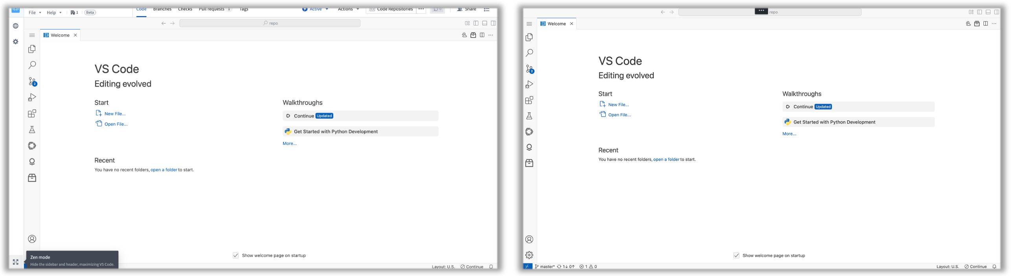The image size is (1011, 276).
Task: Open Testing flask icon in left window
Action: (x=32, y=130)
